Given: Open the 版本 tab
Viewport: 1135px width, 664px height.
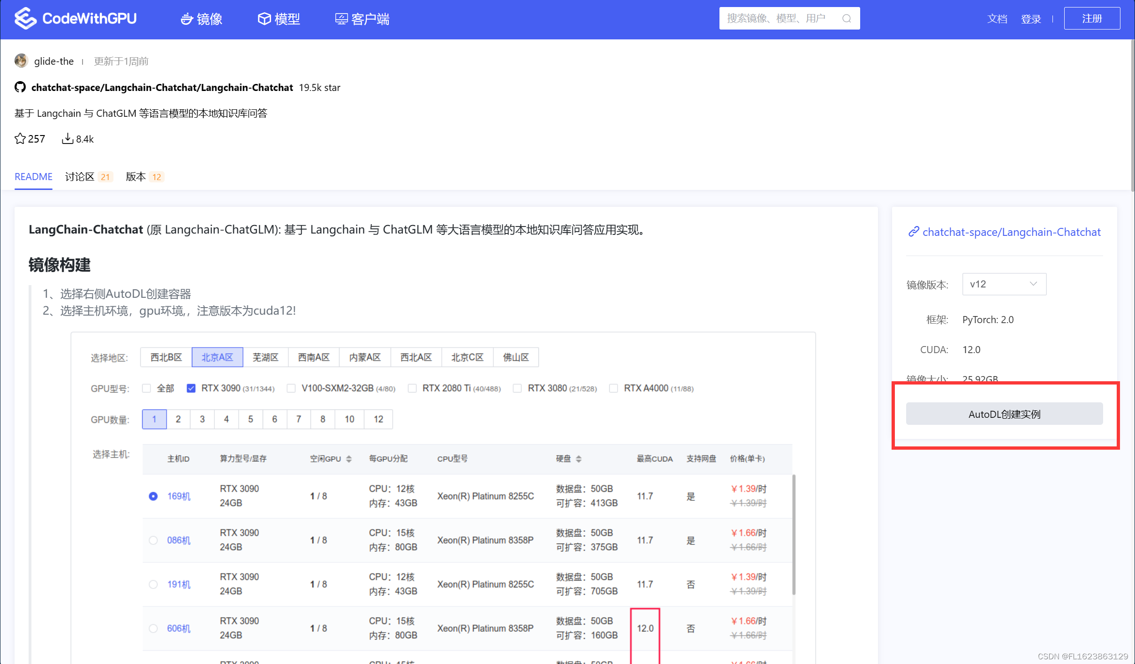Looking at the screenshot, I should (x=136, y=177).
